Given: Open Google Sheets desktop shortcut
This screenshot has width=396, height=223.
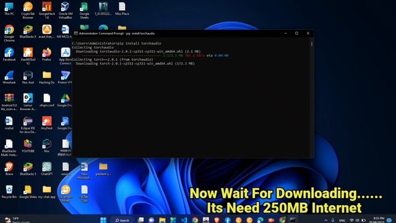Looking at the screenshot, I should [84, 10].
